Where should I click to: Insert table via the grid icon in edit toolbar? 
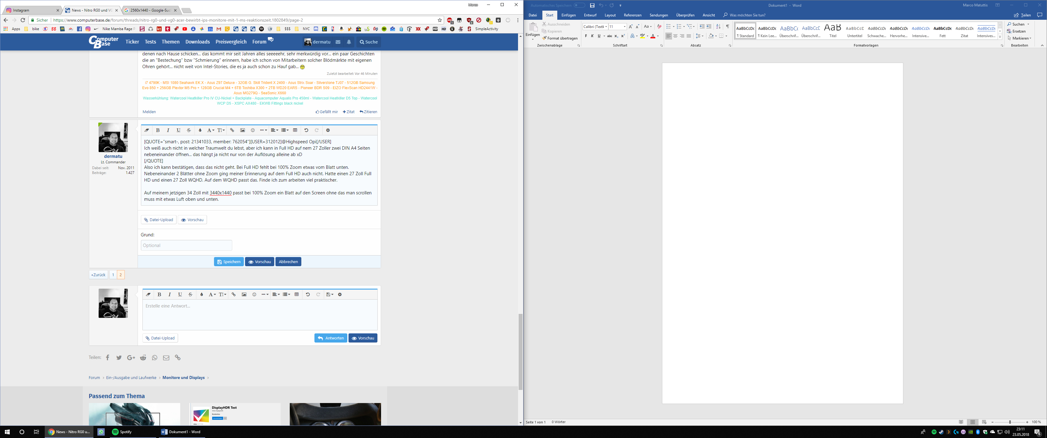click(295, 130)
